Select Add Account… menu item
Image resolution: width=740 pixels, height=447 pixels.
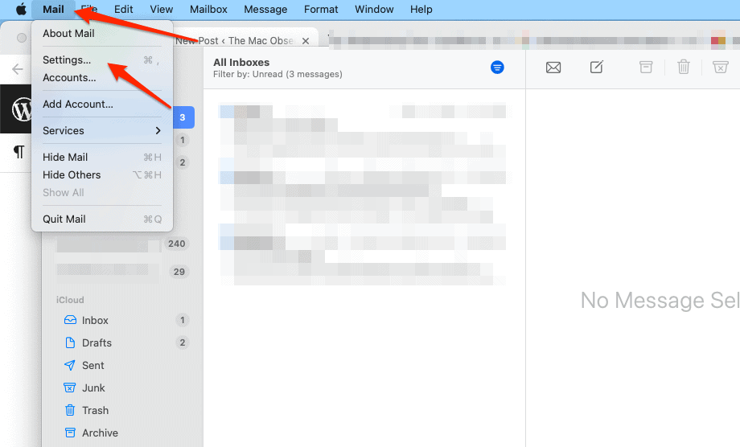coord(77,104)
